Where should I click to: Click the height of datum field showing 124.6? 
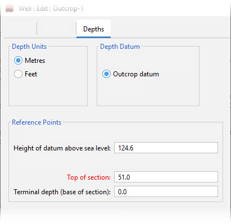tap(166, 148)
